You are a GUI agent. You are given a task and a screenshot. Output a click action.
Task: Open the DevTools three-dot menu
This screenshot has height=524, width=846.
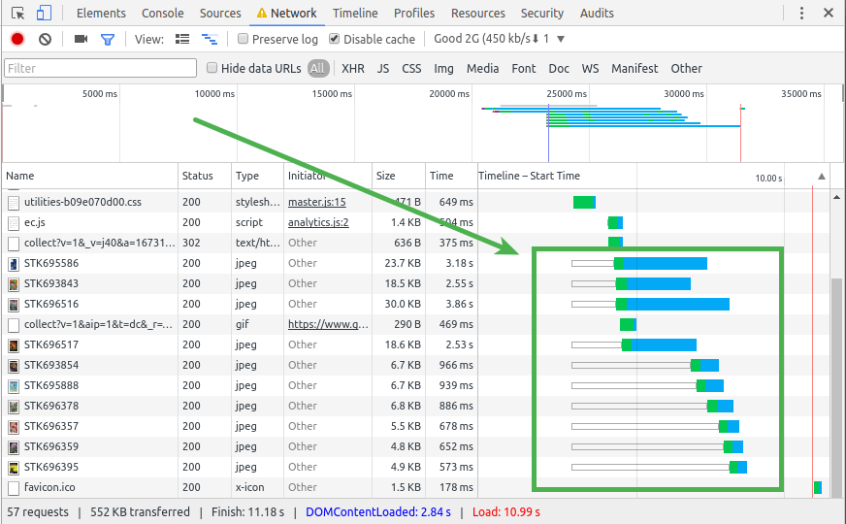click(x=801, y=14)
